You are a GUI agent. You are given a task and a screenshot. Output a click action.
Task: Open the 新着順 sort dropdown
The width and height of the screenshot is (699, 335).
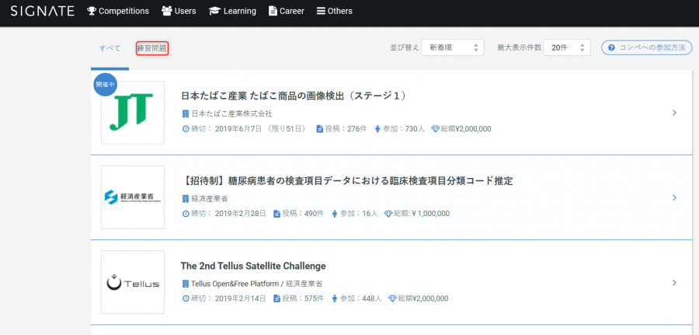[x=453, y=47]
